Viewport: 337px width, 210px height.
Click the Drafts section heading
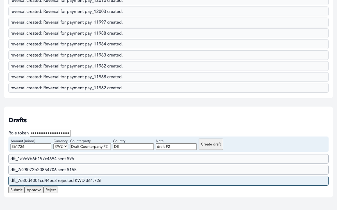coord(18,120)
